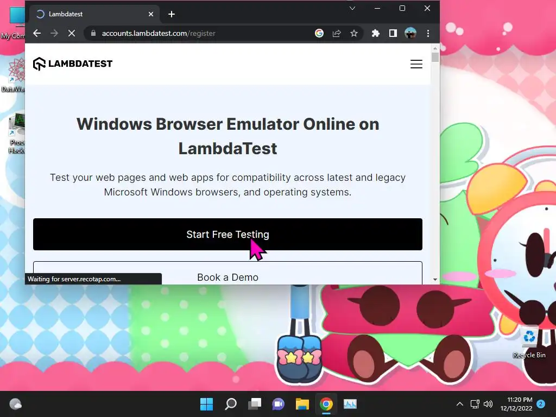
Task: Click the Chrome taskbar icon
Action: [x=326, y=404]
